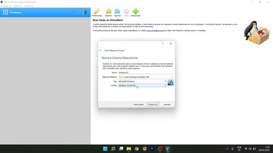The width and height of the screenshot is (273, 153).
Task: Open the Windows Start menu
Action: (105, 149)
